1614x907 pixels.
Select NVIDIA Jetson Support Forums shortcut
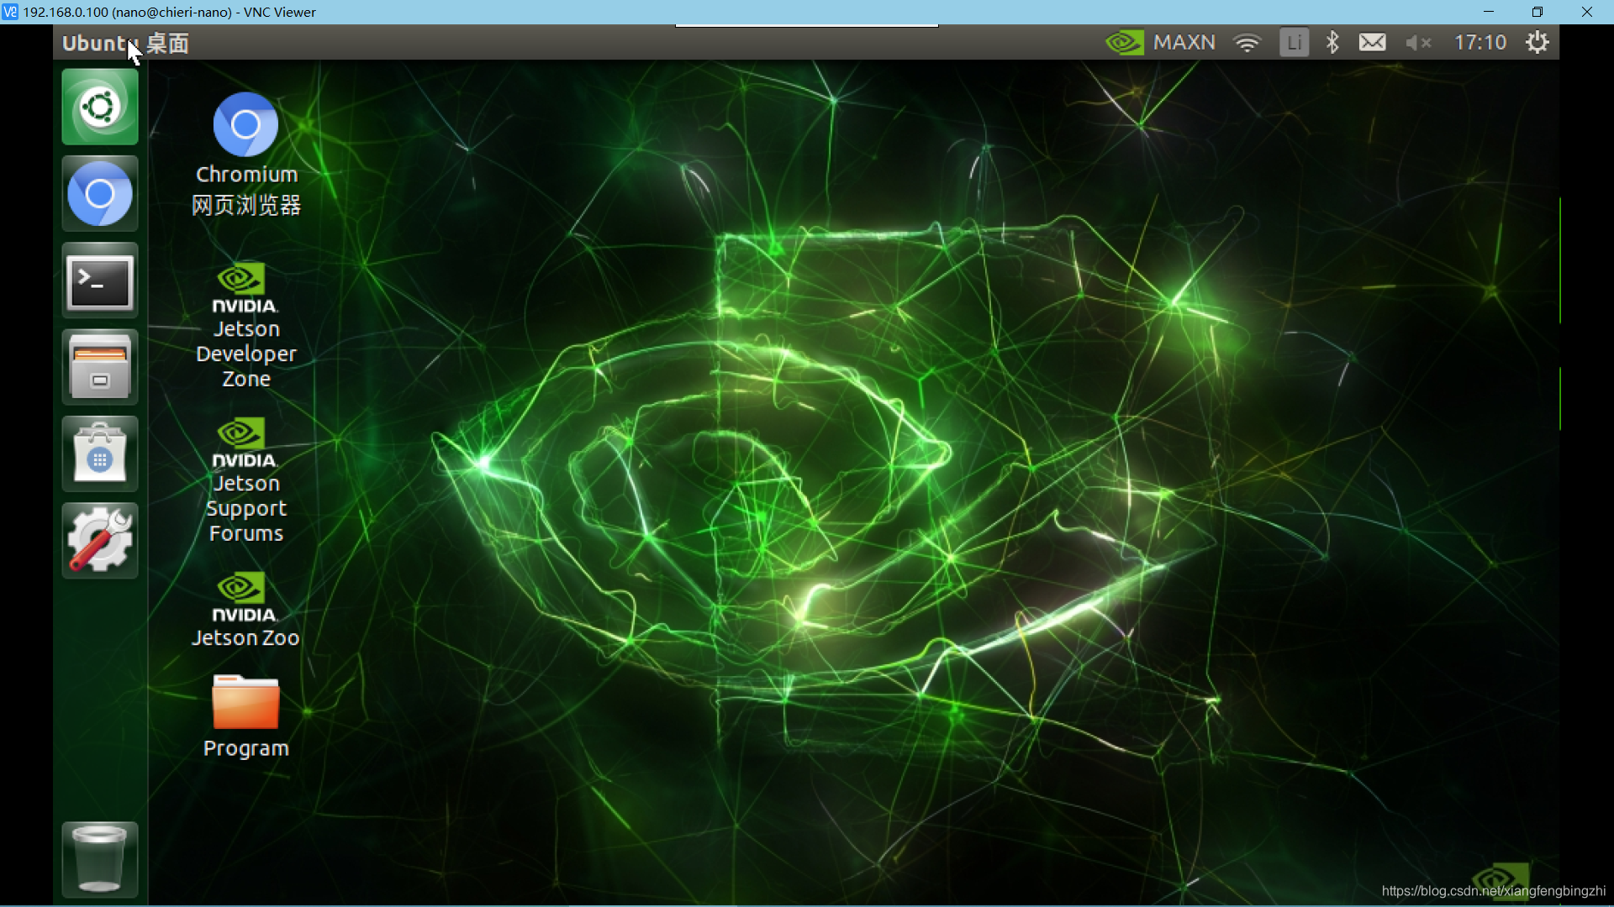coord(245,481)
